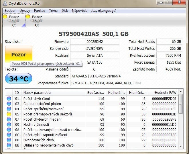Click Total Host Reads value 60 GB

pos(169,42)
